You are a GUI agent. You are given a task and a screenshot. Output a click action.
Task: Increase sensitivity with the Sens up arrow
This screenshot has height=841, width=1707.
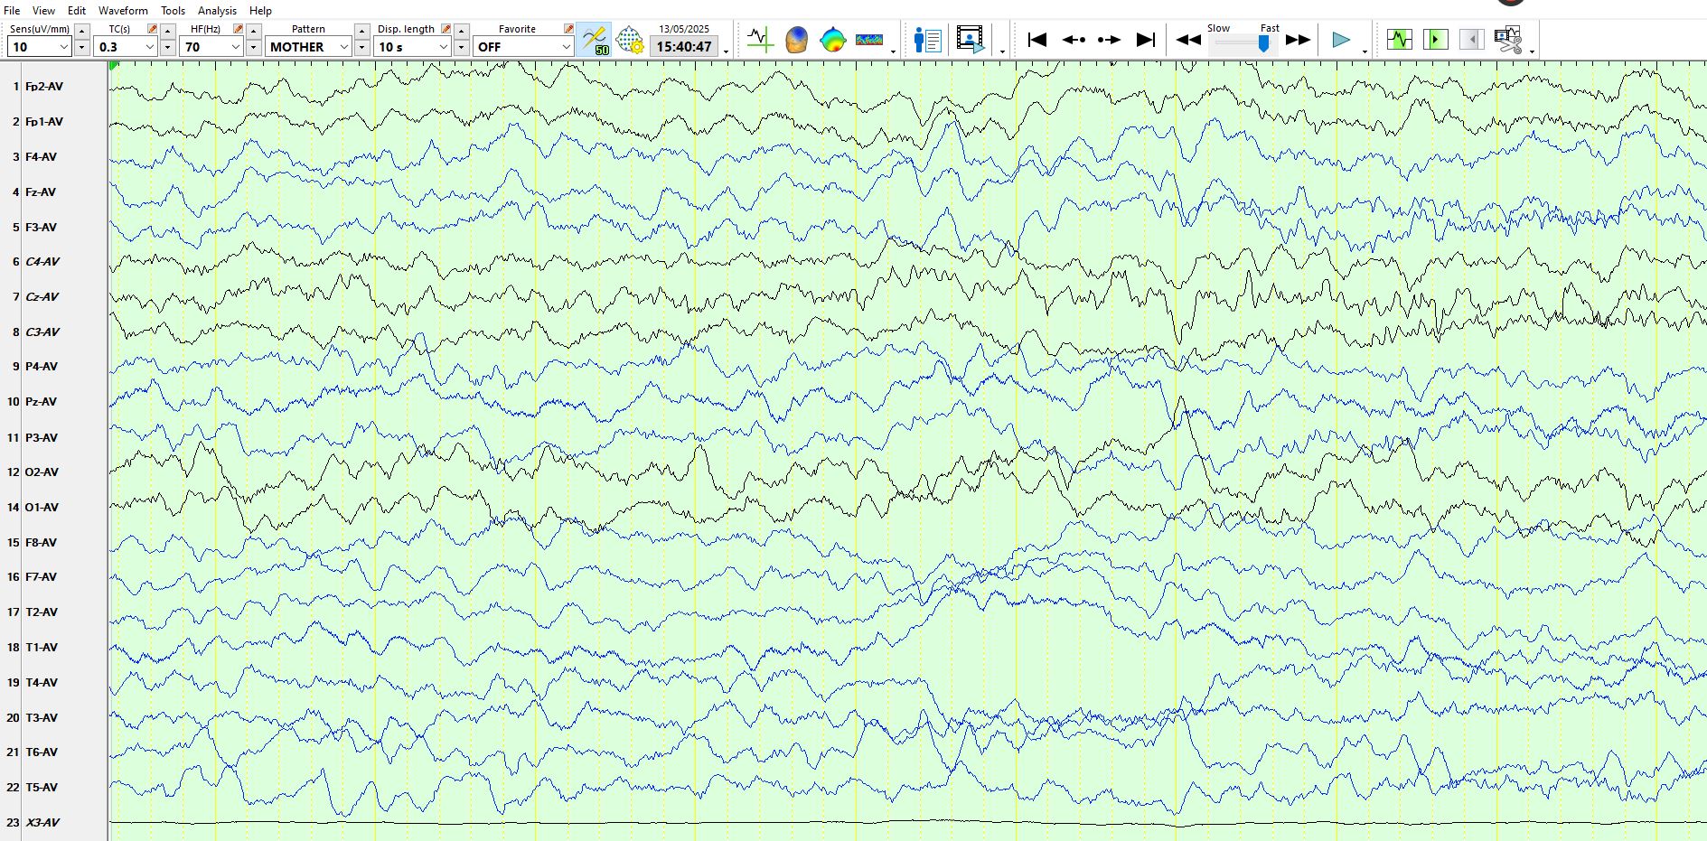click(x=81, y=31)
